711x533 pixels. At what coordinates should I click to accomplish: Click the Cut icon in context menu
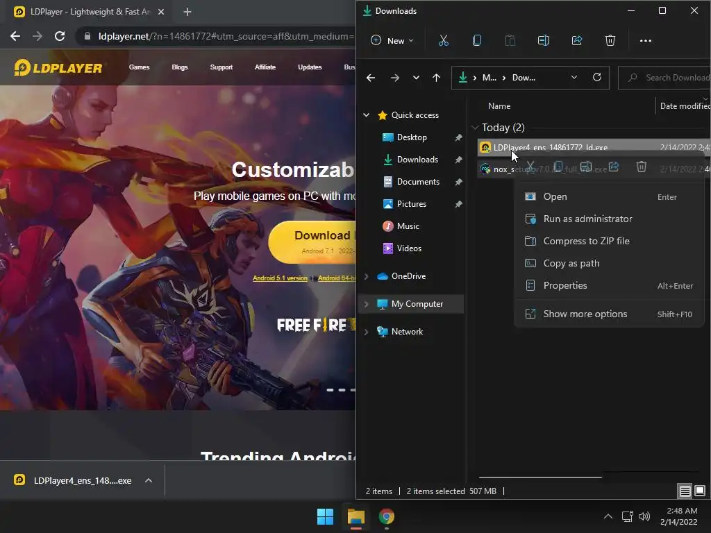coord(530,167)
